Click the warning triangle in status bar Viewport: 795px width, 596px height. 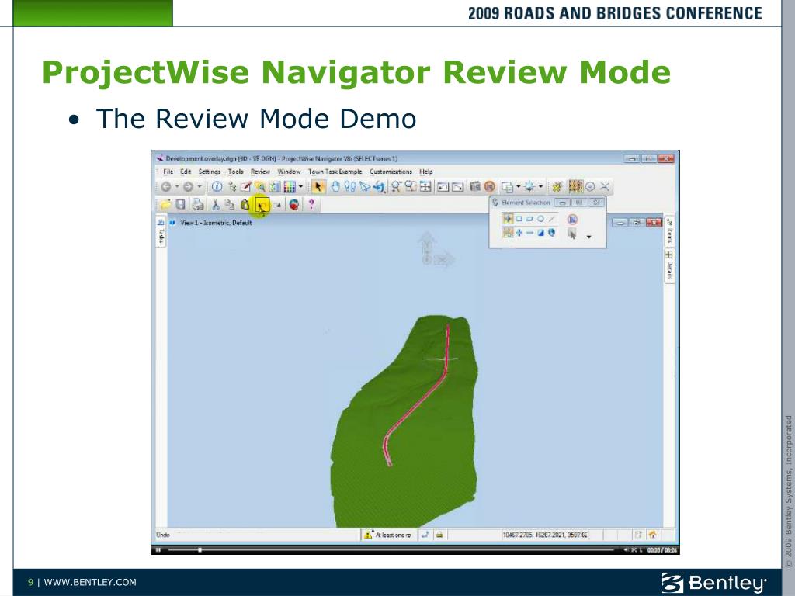click(x=368, y=535)
